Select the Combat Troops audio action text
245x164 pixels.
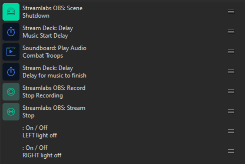click(x=43, y=56)
